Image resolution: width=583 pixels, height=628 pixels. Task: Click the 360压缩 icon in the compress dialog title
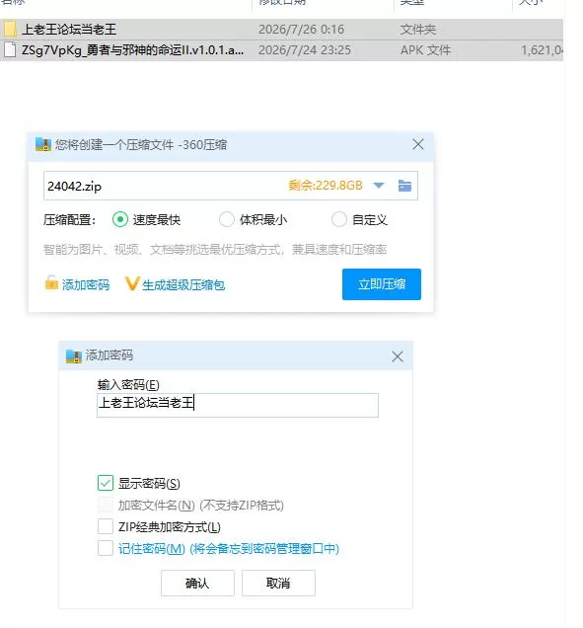(x=43, y=144)
